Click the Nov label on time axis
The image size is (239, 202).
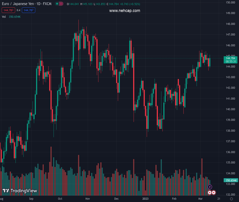(88, 199)
